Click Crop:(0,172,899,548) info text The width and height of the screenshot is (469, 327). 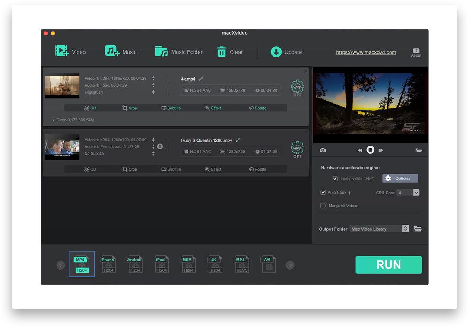tap(75, 120)
